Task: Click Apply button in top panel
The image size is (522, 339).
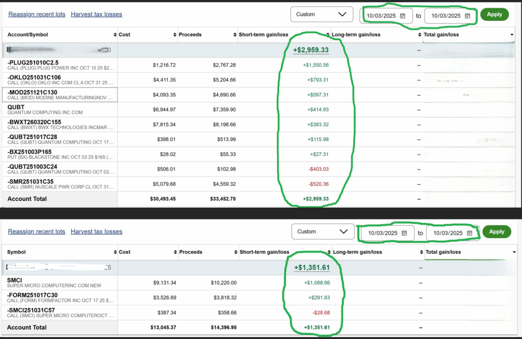Action: (x=494, y=14)
